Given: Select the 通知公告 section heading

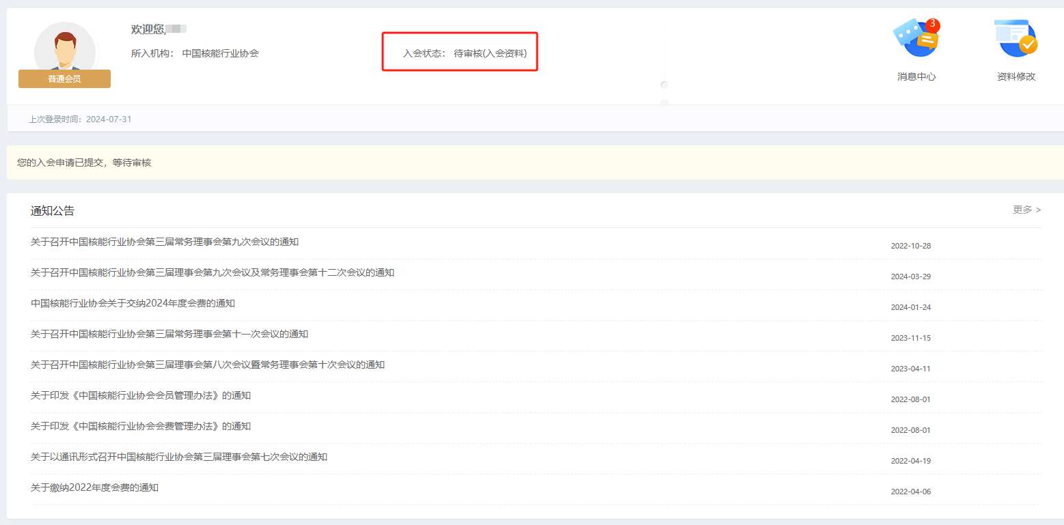Looking at the screenshot, I should (53, 211).
